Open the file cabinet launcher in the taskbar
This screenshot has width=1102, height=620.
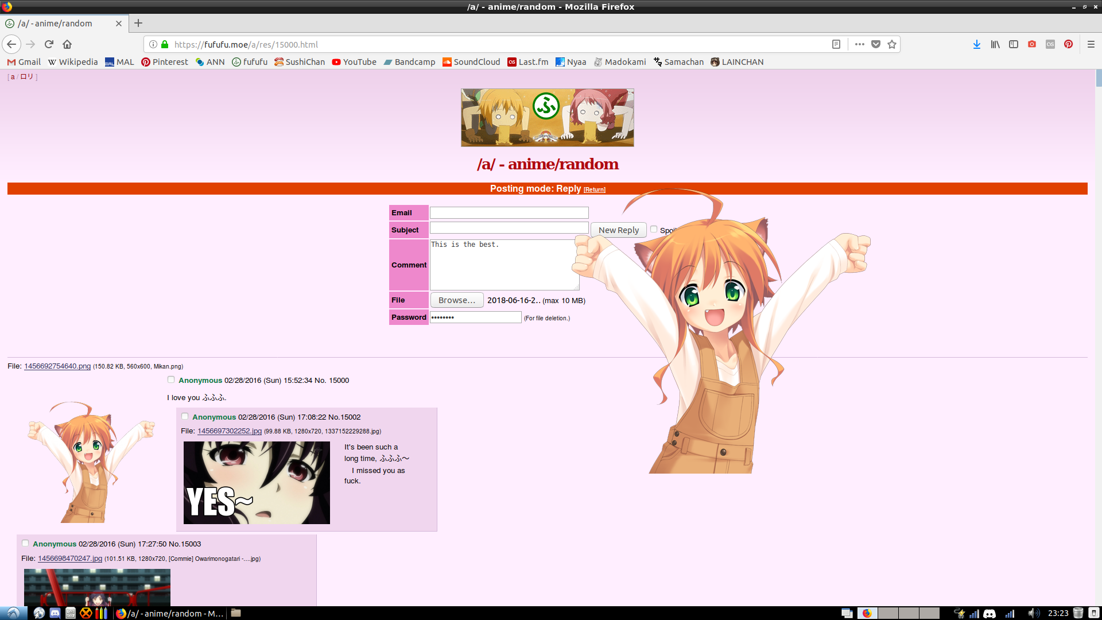point(71,613)
